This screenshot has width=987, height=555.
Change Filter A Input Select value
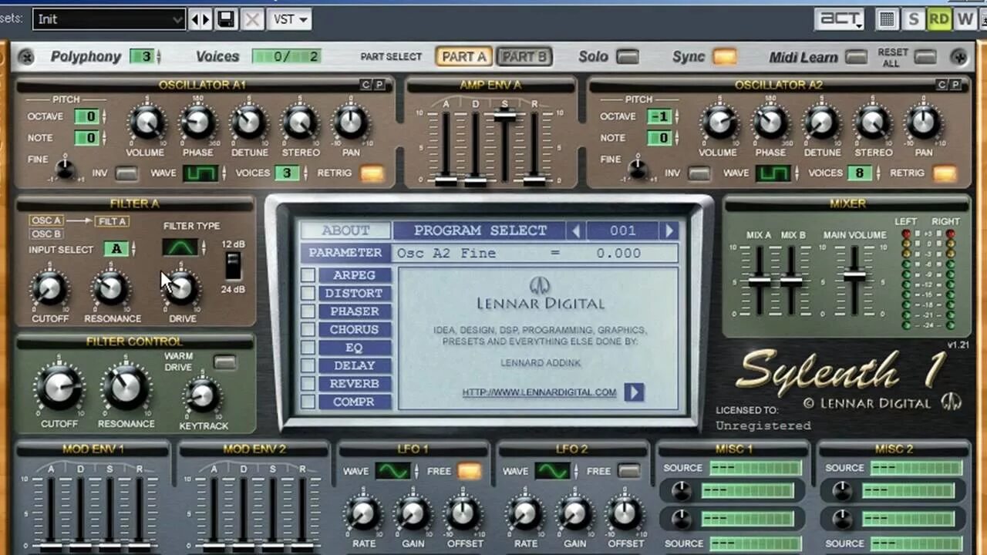click(x=117, y=249)
